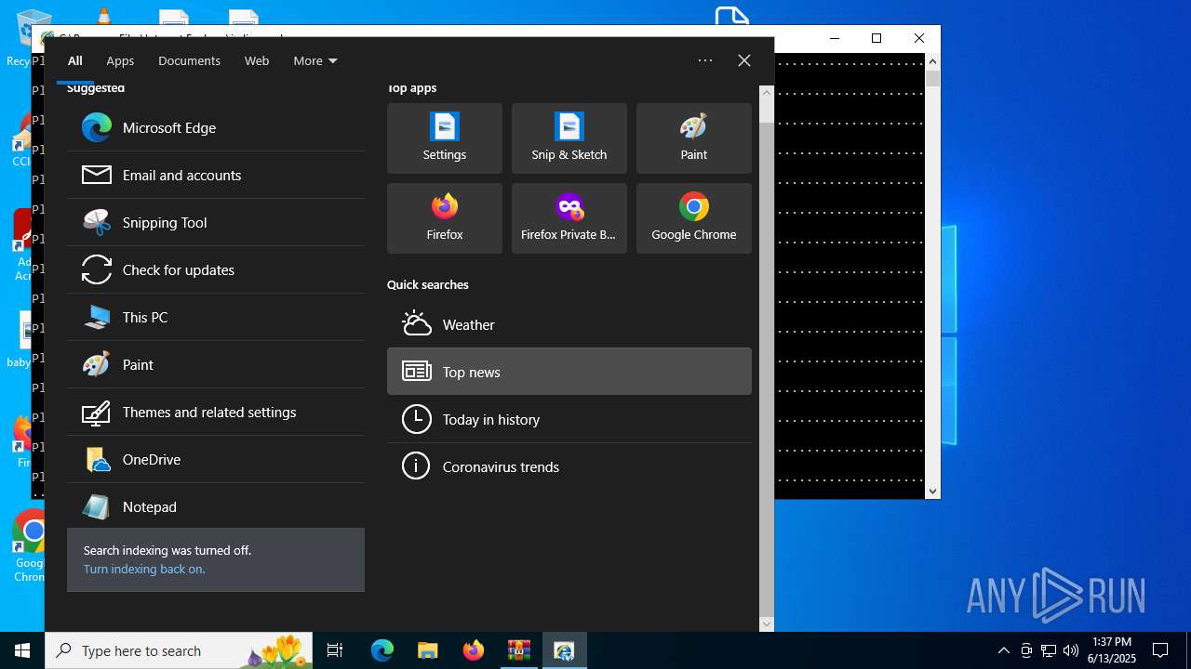The height and width of the screenshot is (669, 1191).
Task: Open Snip & Sketch tile
Action: 569,138
